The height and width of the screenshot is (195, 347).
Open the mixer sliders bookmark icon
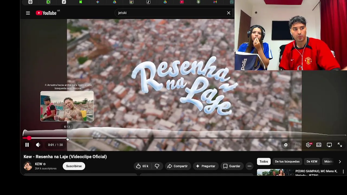pos(232,2)
